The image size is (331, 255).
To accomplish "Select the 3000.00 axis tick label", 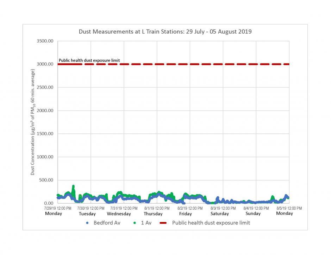I will [45, 64].
